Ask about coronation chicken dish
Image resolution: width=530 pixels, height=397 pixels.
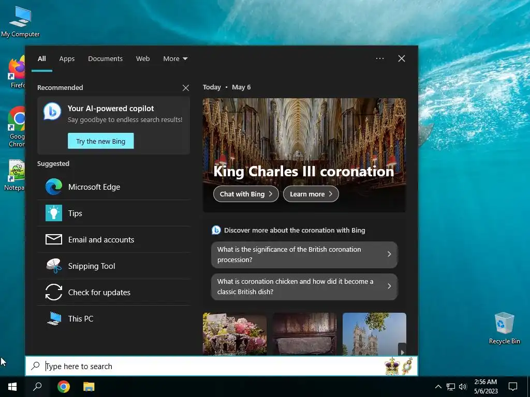click(x=304, y=286)
